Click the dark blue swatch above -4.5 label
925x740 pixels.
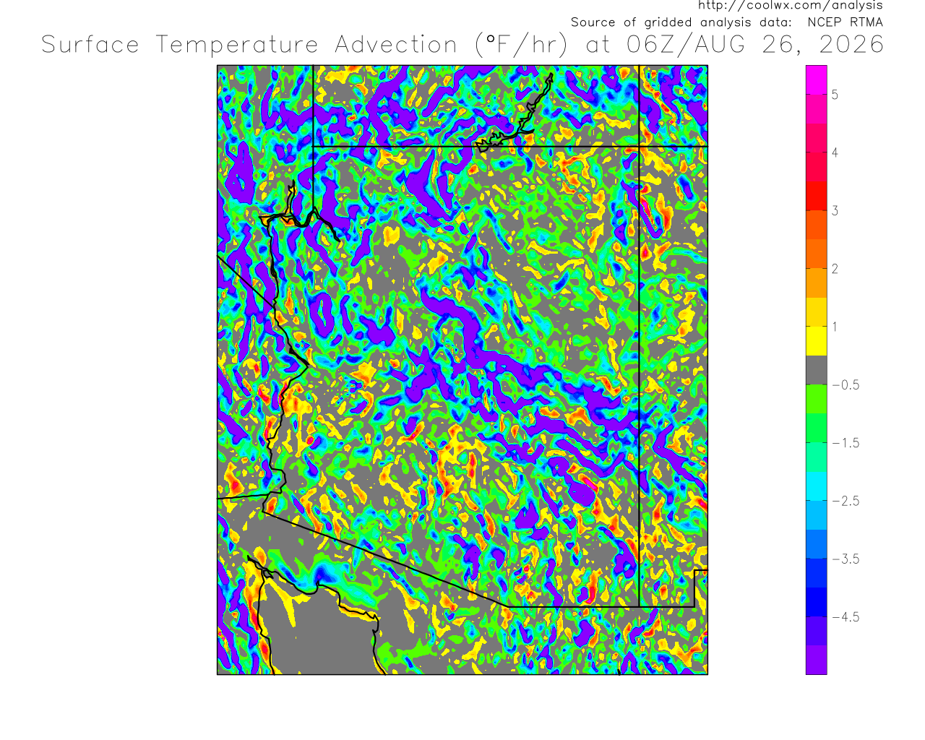(817, 602)
